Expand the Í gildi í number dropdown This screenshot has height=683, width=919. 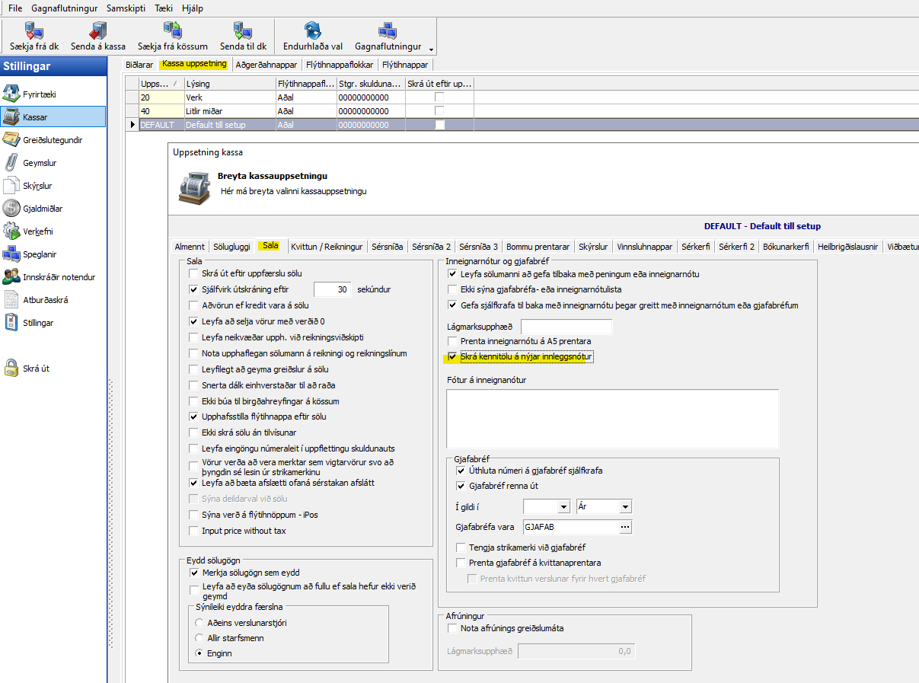point(563,507)
